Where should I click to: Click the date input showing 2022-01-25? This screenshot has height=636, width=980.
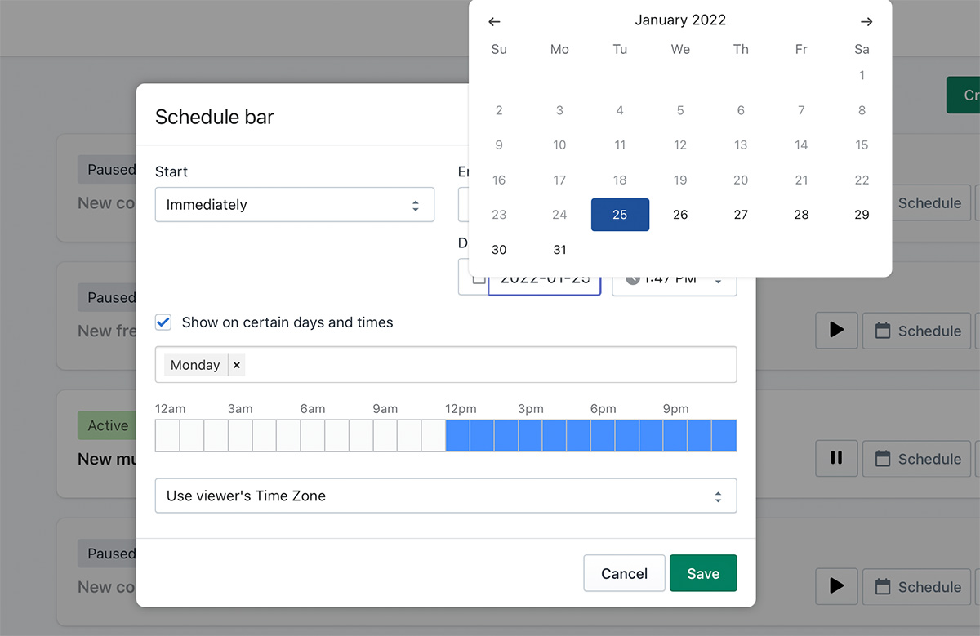coord(544,280)
